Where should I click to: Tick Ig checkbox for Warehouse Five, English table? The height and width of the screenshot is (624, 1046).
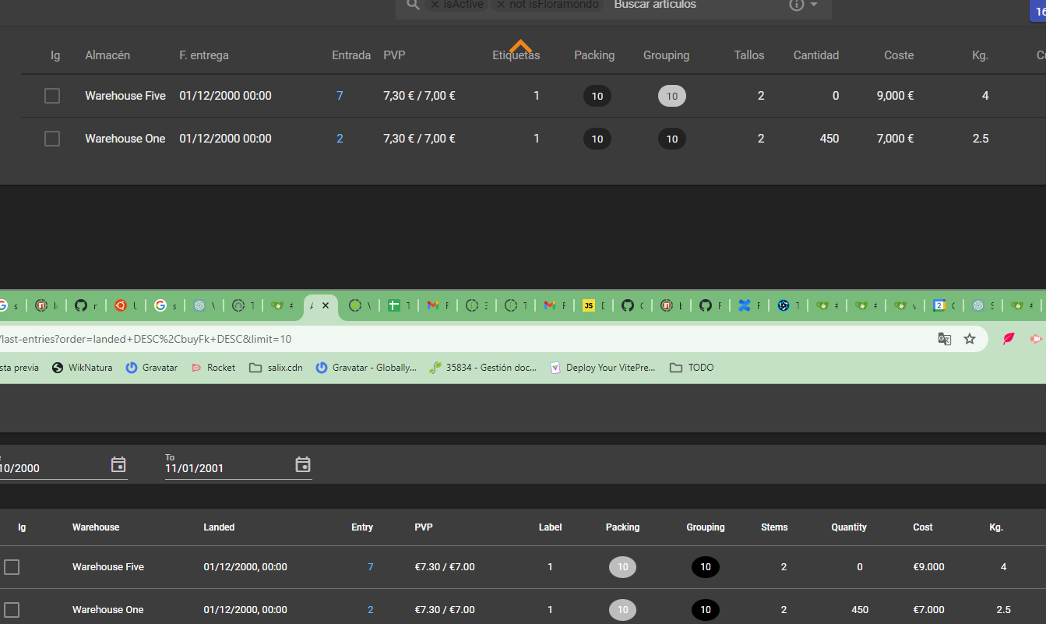point(12,567)
